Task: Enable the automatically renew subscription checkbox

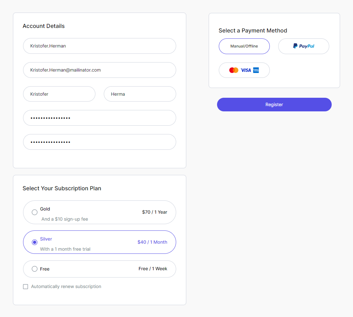Action: [26, 287]
